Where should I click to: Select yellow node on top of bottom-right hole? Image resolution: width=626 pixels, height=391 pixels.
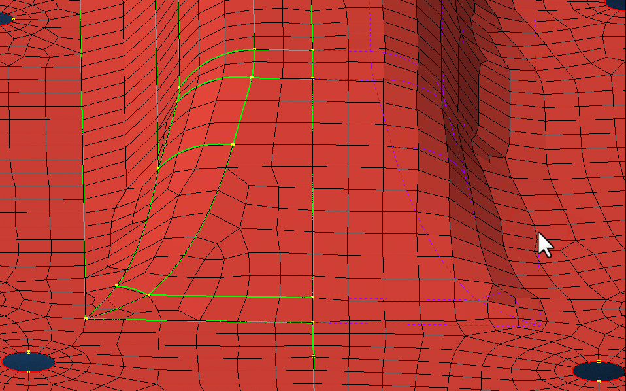click(599, 361)
